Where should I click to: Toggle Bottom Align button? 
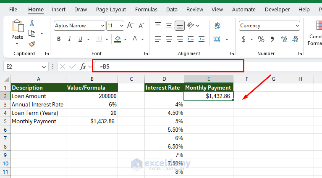click(180, 26)
